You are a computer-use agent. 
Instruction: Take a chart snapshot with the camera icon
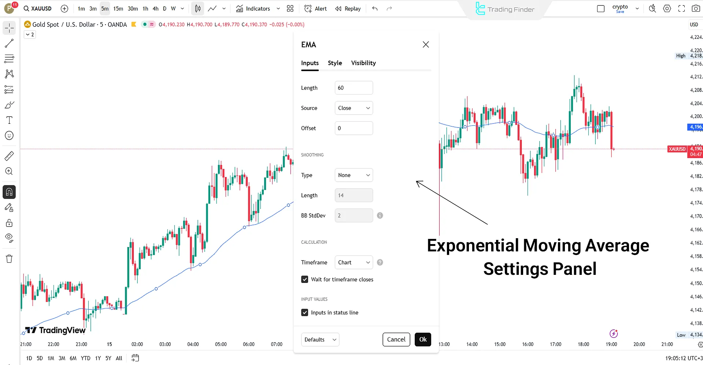pos(696,8)
